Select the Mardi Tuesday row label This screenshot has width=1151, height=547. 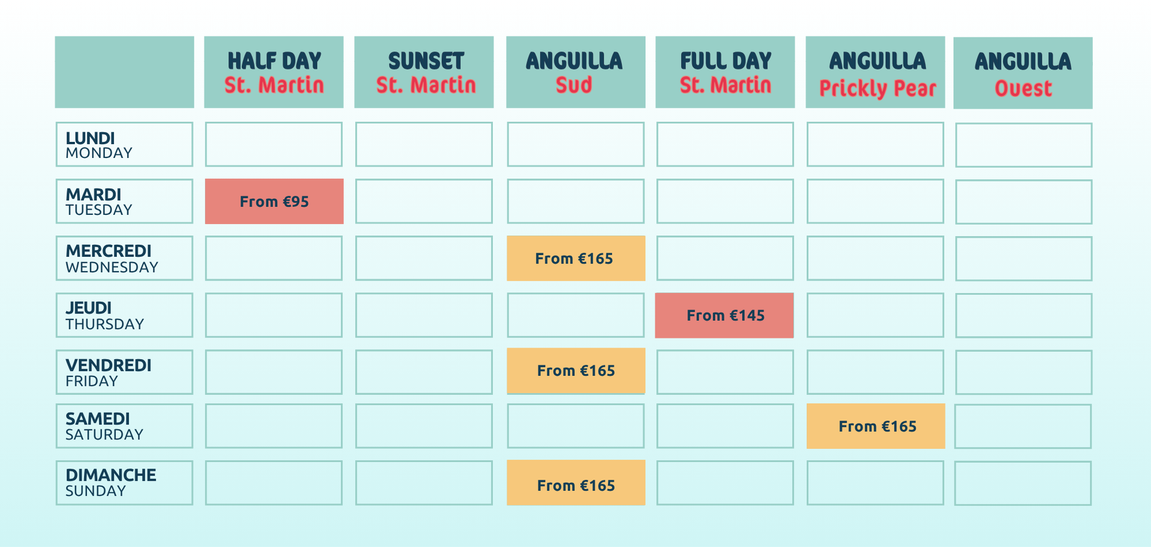point(124,201)
